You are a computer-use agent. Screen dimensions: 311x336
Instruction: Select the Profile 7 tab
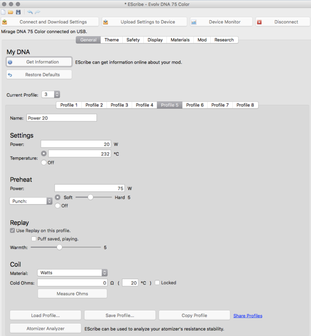tap(220, 105)
